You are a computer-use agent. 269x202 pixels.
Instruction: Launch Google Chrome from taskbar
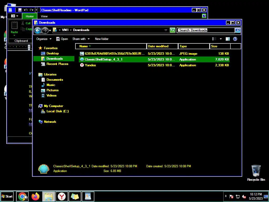click(22, 196)
